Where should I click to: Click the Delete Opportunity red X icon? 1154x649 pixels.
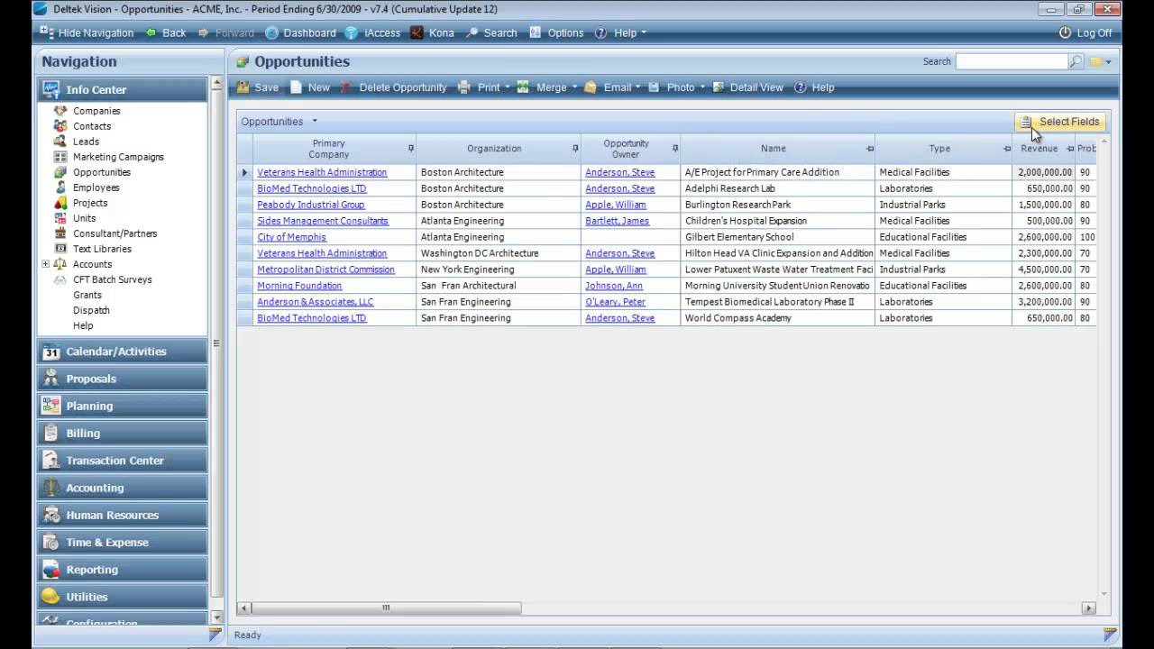coord(346,87)
